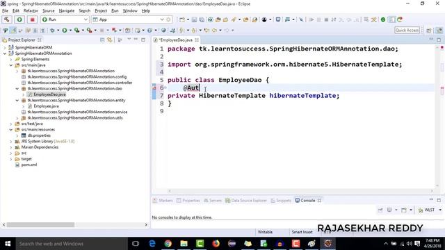Viewport: 445px width, 250px height.
Task: Switch to the Properties tab
Action: click(188, 201)
